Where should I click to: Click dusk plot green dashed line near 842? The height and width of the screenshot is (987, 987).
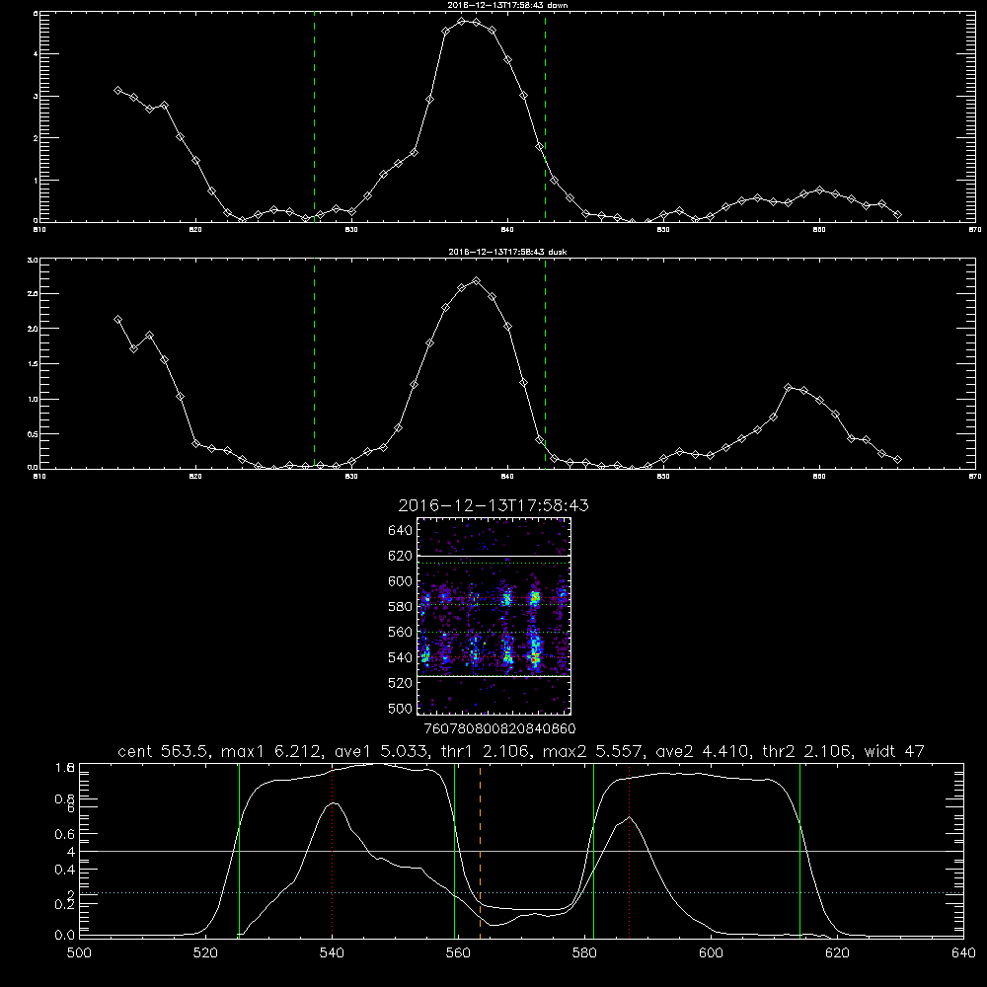pyautogui.click(x=545, y=364)
